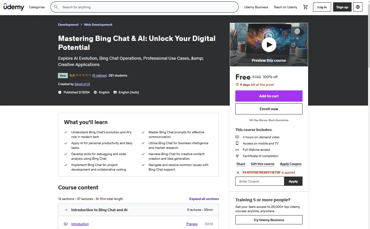
Task: Click the trophy icon beside Certificate of completion
Action: (x=237, y=156)
